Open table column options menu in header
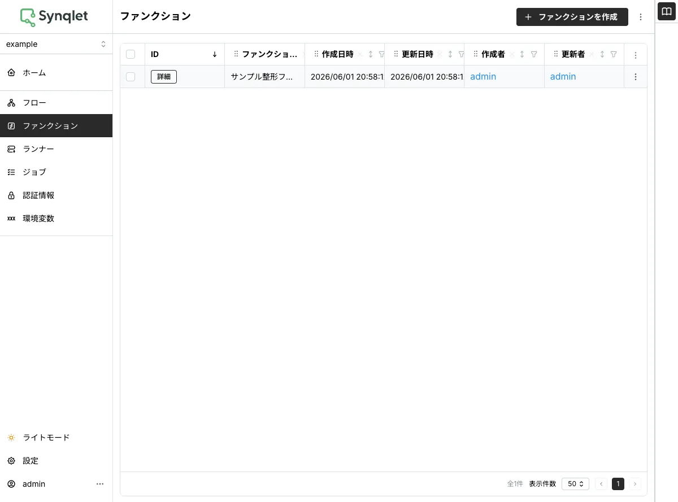This screenshot has width=678, height=502. (636, 55)
